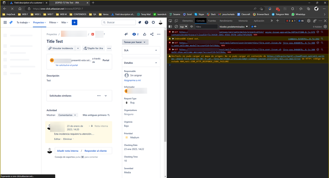Viewport: 329px width, 178px height.
Task: Click the browser address bar URL
Action: (x=58, y=9)
